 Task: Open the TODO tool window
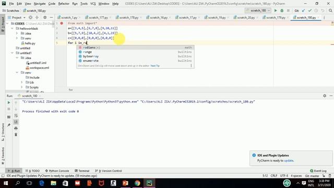pos(32,171)
